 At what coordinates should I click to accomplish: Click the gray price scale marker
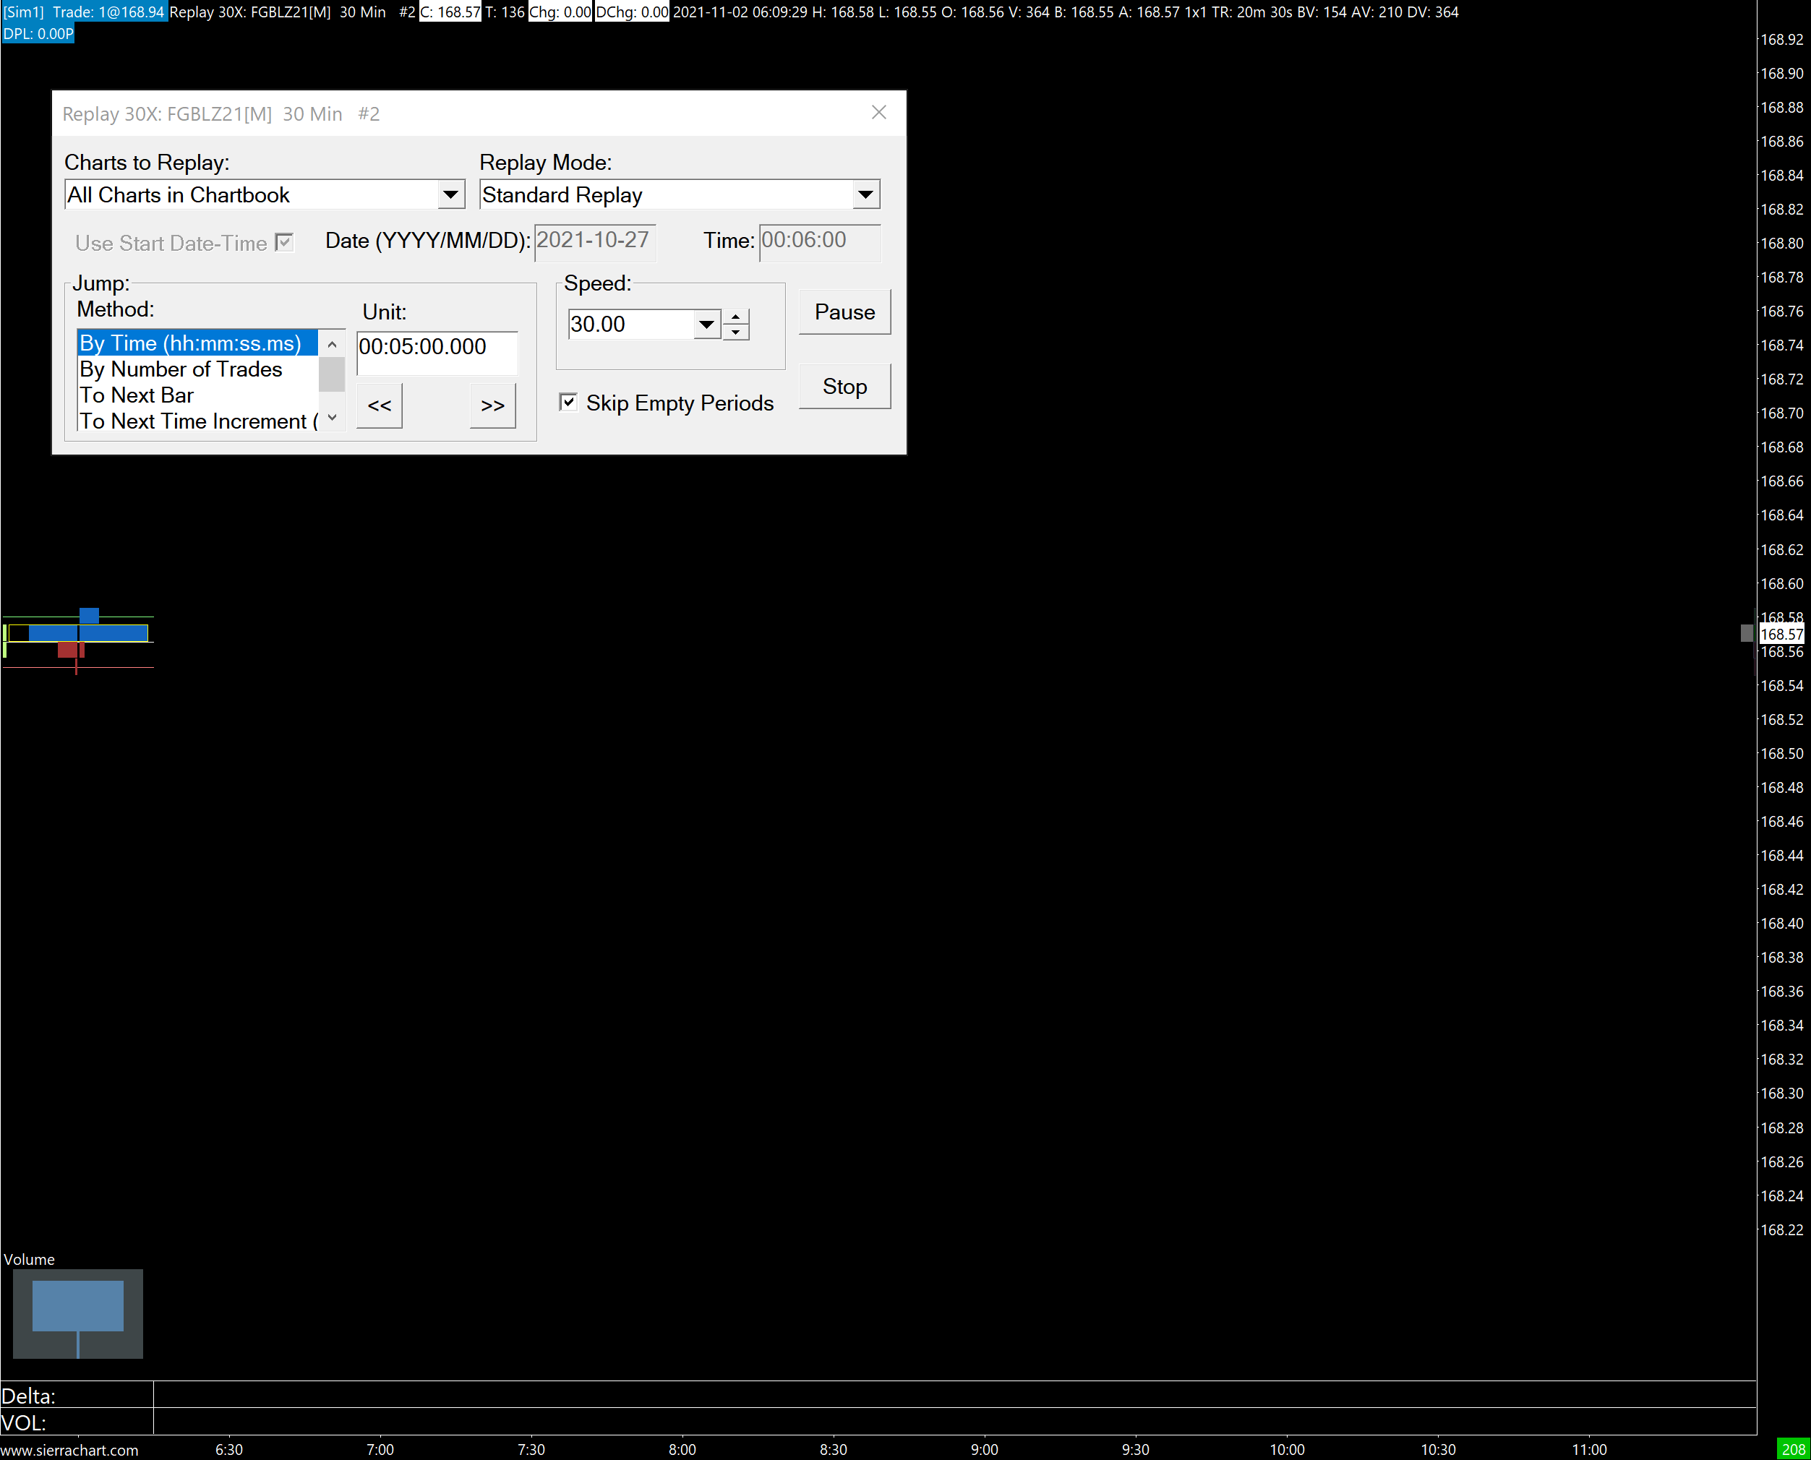[x=1746, y=632]
